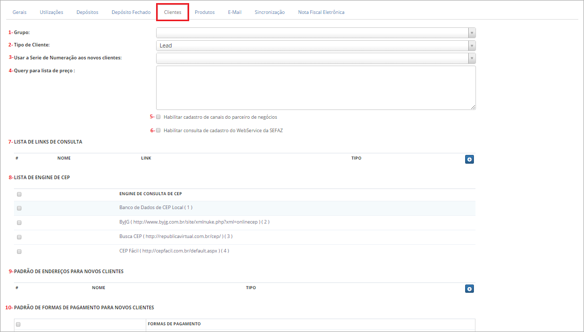Click the Busca CEP republicavirtual text
This screenshot has width=584, height=332.
[x=176, y=236]
